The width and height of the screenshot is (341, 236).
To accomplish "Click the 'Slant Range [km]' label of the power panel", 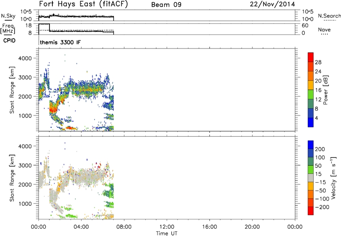I will click(x=12, y=90).
